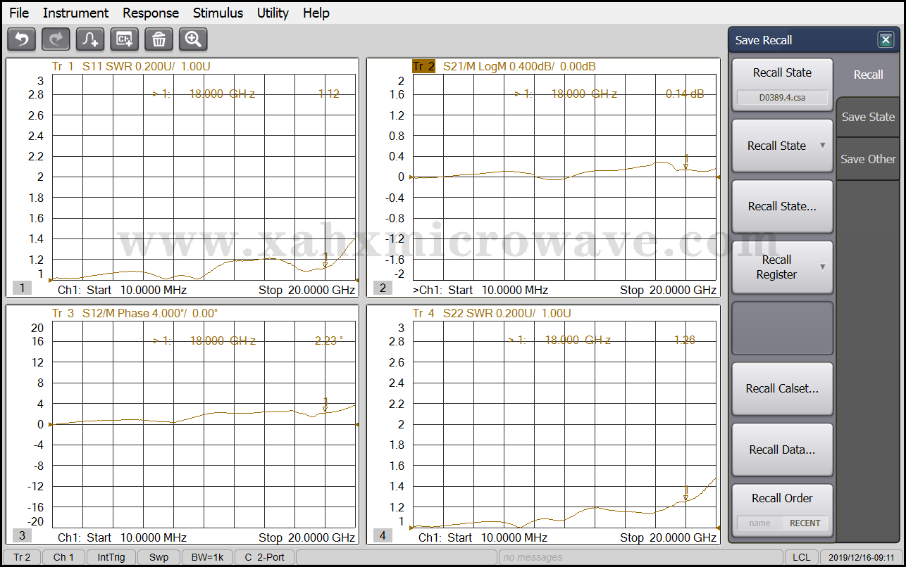The image size is (906, 567).
Task: Open the Stimulus menu
Action: click(218, 13)
